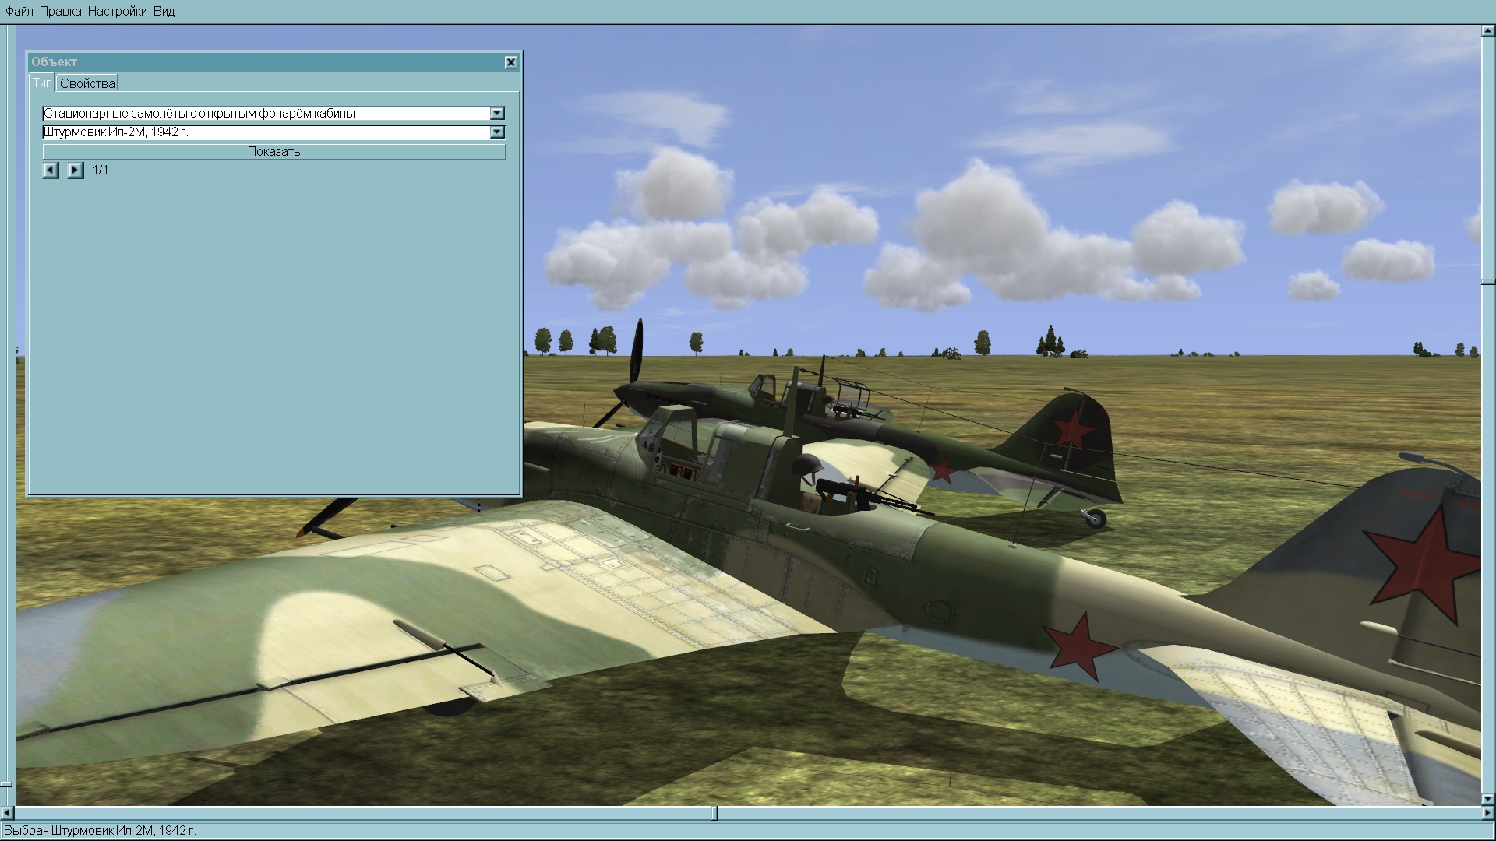Viewport: 1496px width, 841px height.
Task: Close the Объект panel
Action: point(510,62)
